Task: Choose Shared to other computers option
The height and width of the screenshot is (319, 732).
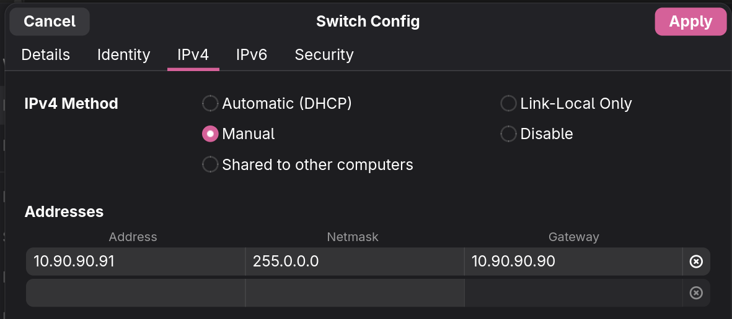Action: [x=211, y=164]
